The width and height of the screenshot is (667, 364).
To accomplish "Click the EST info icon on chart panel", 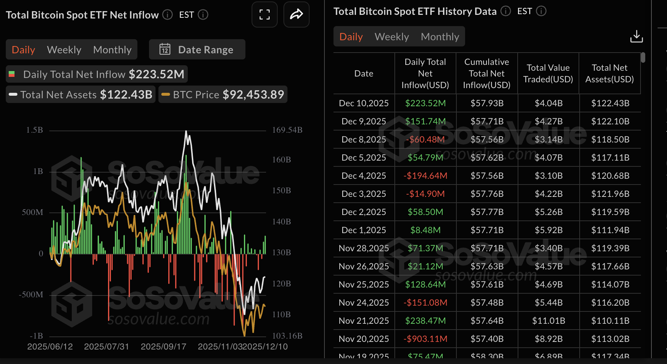I will 203,15.
